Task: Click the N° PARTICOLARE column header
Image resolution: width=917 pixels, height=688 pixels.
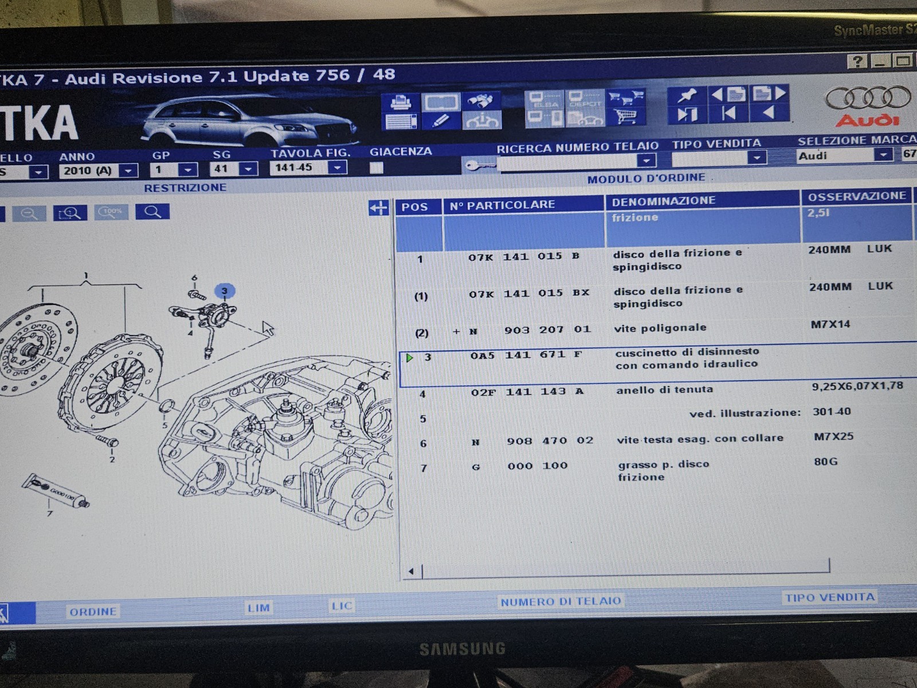Action: (x=523, y=205)
